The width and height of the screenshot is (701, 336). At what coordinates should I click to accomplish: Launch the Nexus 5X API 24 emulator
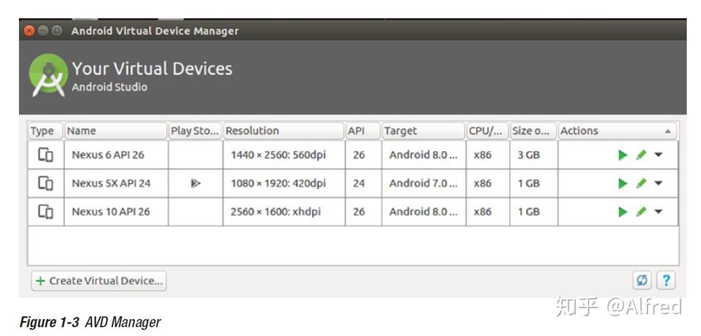[x=622, y=184]
